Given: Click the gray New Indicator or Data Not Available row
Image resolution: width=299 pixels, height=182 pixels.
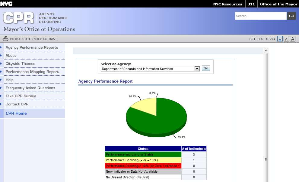Looking at the screenshot, I should [x=143, y=171].
